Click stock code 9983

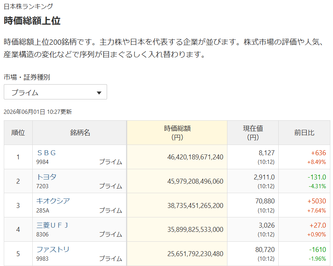click(42, 258)
